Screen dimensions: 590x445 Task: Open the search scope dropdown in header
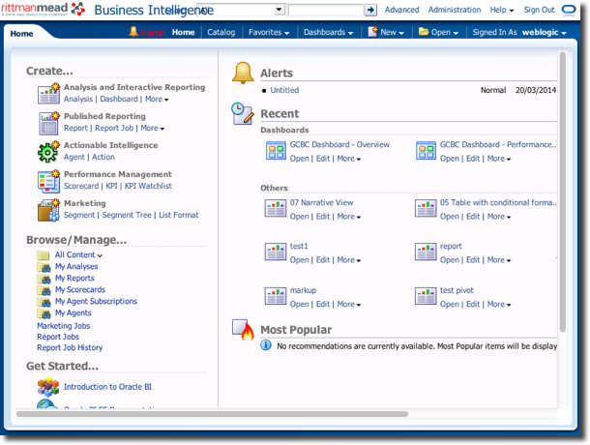pos(279,10)
